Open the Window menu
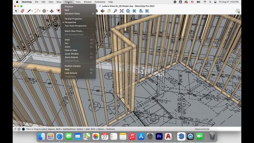The height and width of the screenshot is (143, 254). click(88, 2)
